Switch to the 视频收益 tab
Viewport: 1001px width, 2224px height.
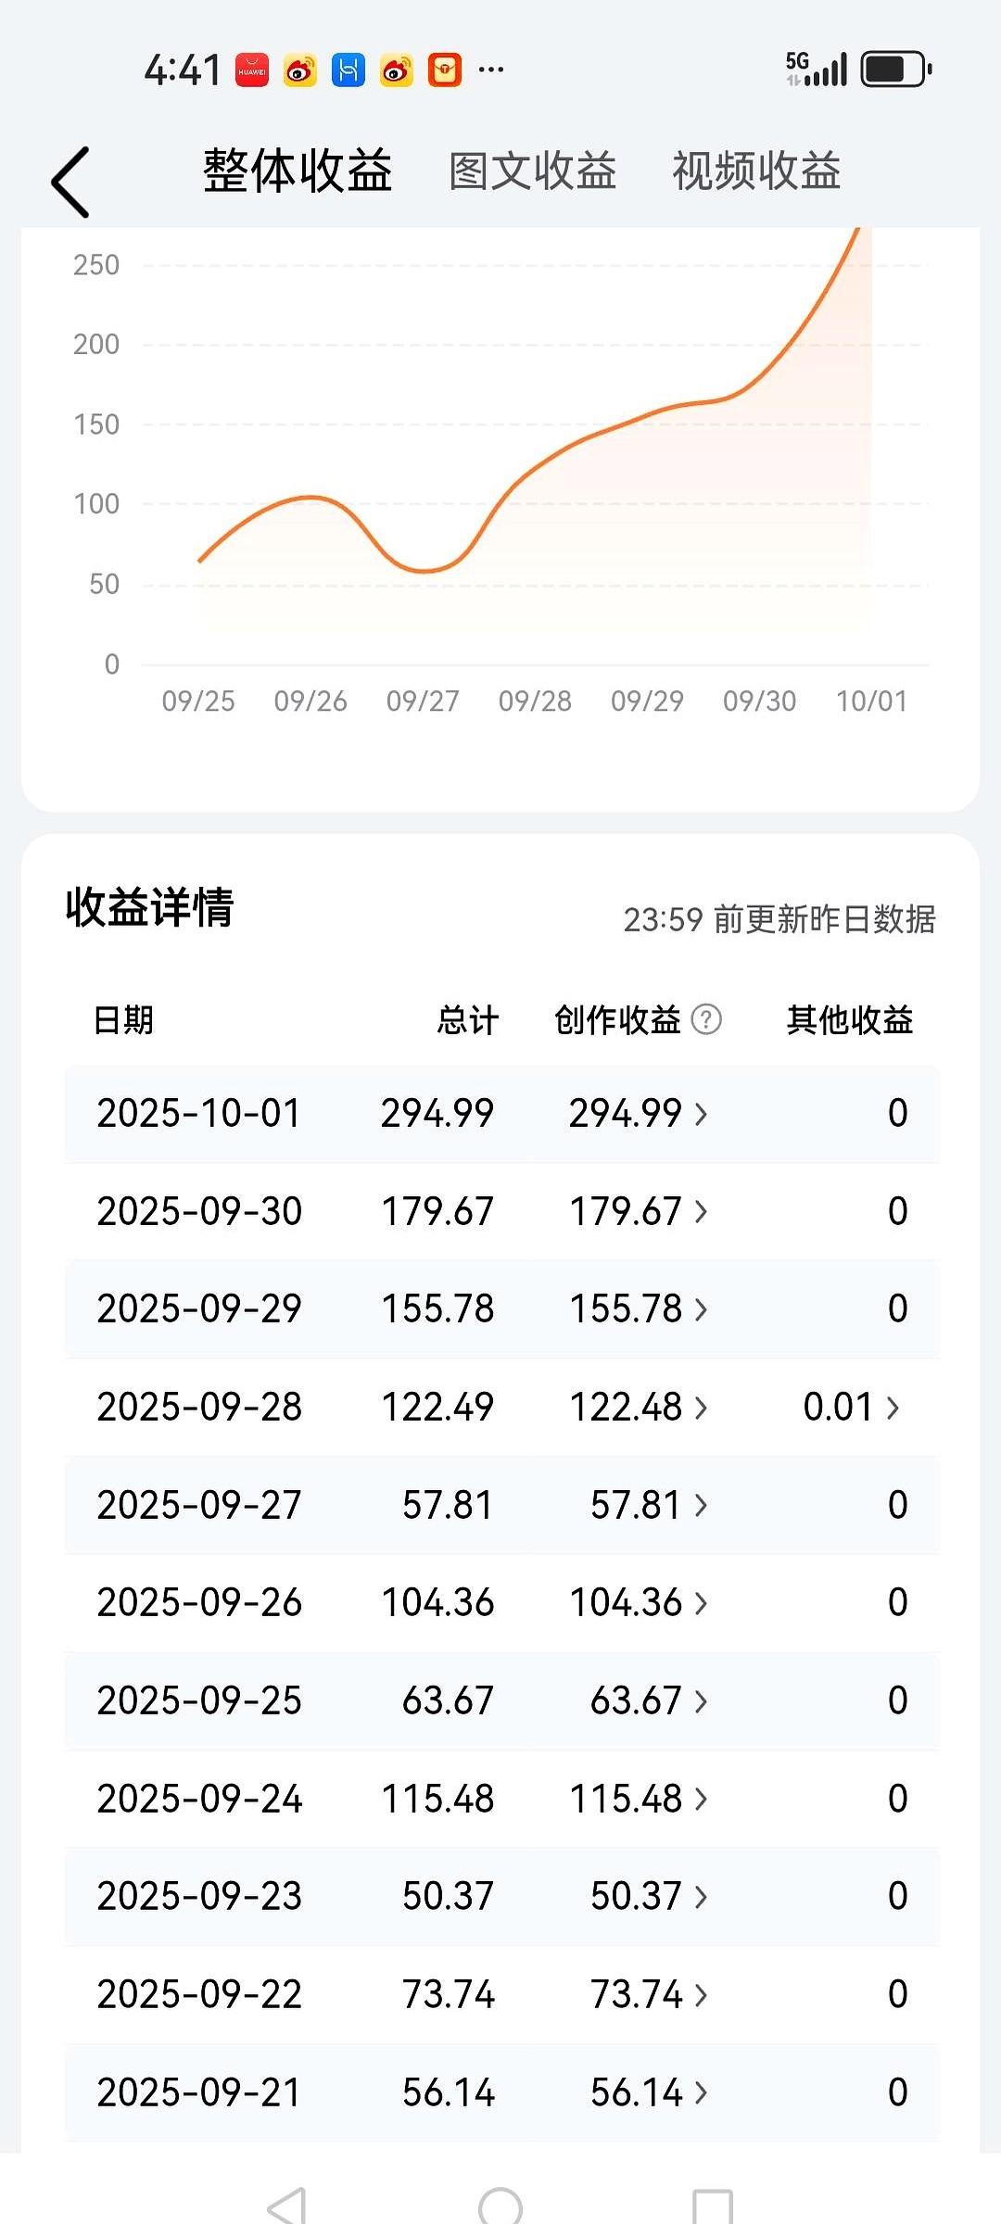click(756, 171)
